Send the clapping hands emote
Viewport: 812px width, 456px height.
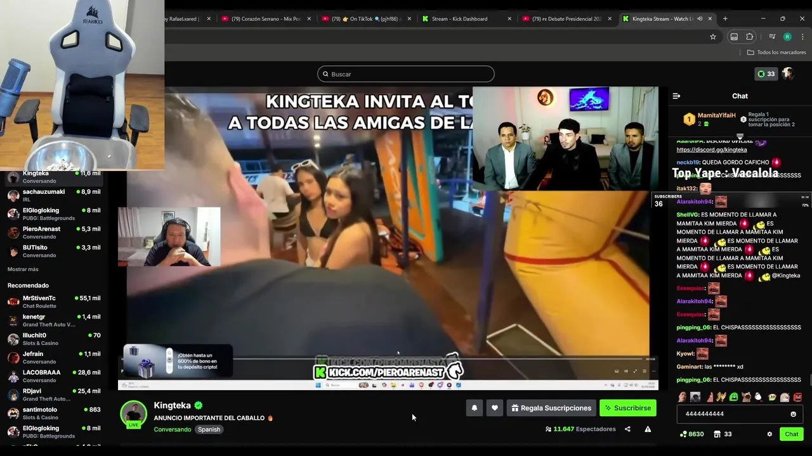[721, 397]
